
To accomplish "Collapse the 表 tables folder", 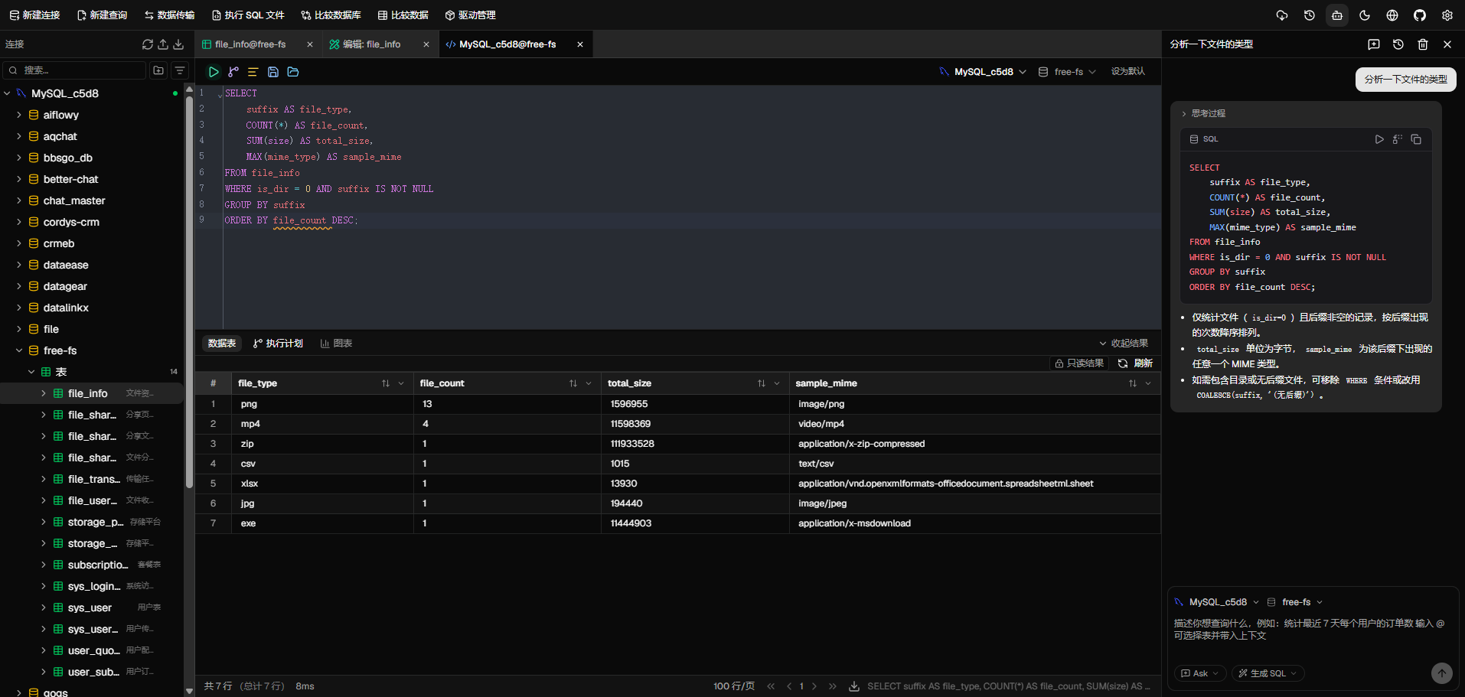I will coord(31,372).
